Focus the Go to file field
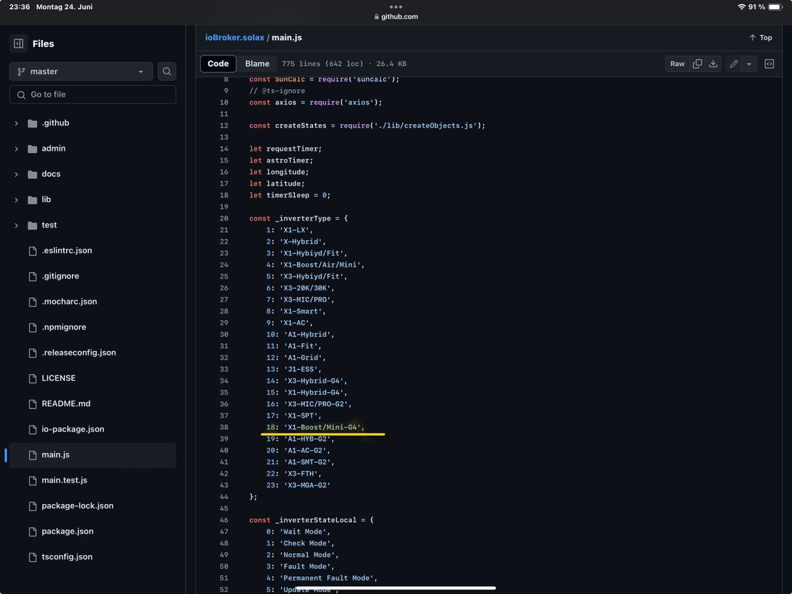 tap(92, 94)
